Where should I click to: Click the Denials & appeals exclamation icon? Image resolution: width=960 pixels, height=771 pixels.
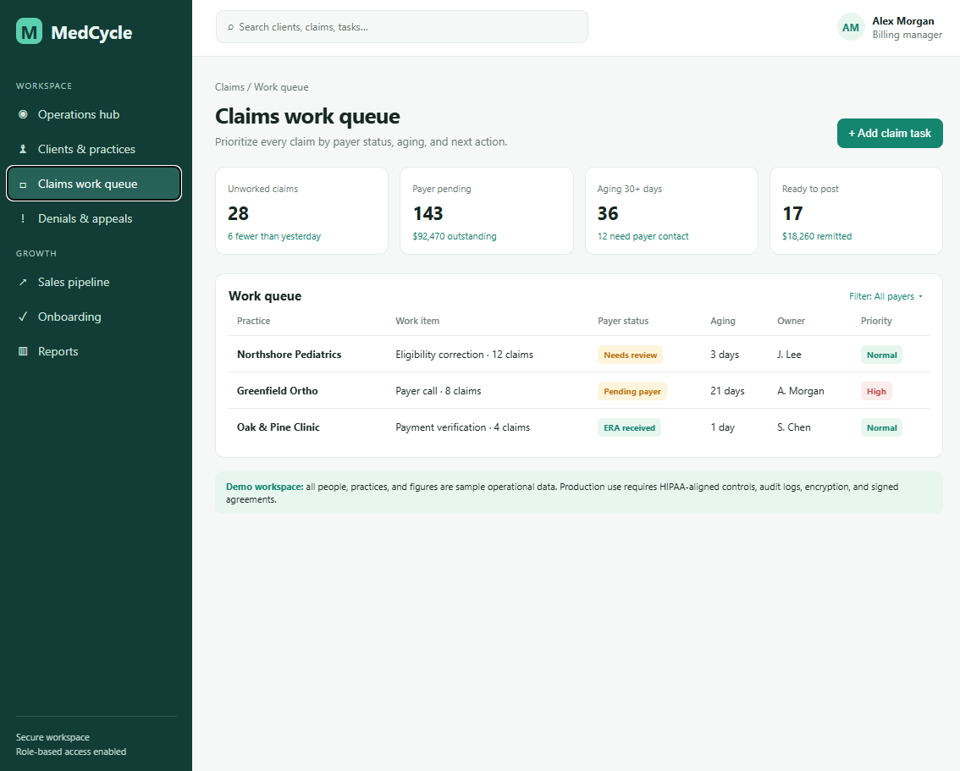[x=23, y=218]
